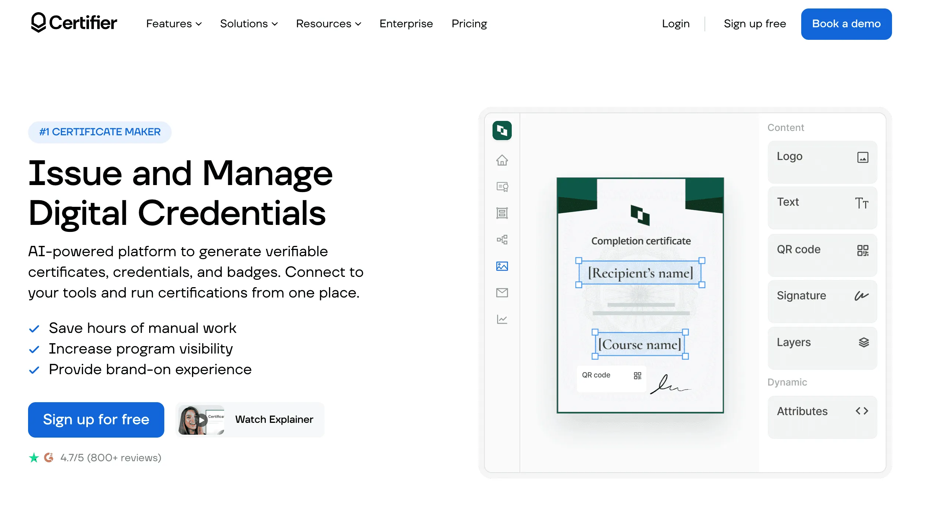Click the Login link
926x508 pixels.
[x=676, y=24]
